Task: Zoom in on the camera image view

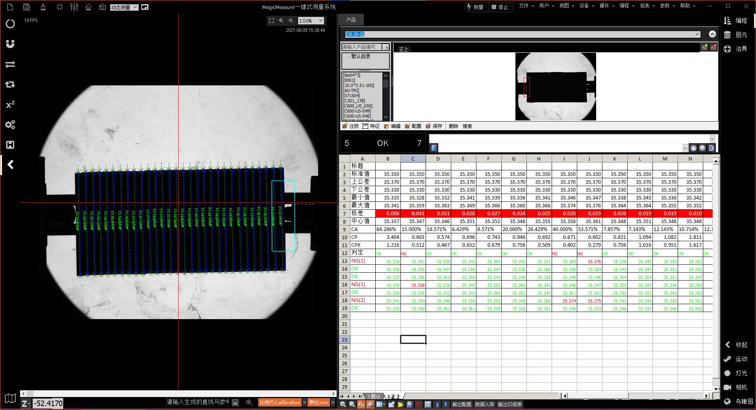Action: pos(281,20)
